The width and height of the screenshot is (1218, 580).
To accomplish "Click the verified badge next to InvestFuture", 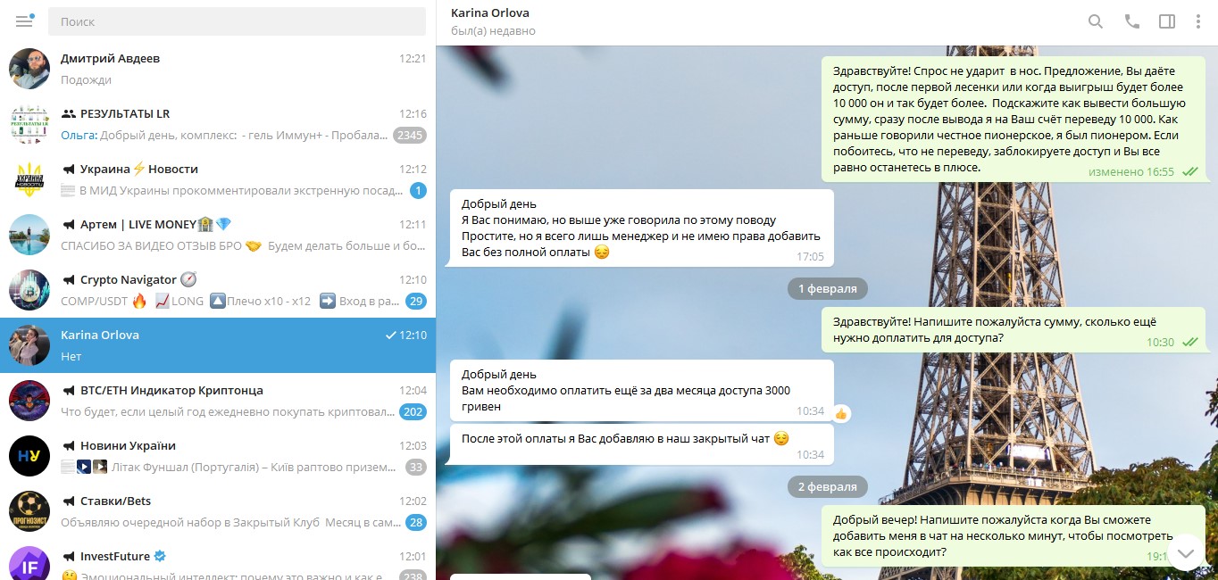I will (160, 556).
